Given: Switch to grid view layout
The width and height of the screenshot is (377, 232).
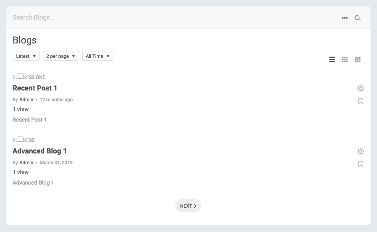Looking at the screenshot, I should pos(345,59).
